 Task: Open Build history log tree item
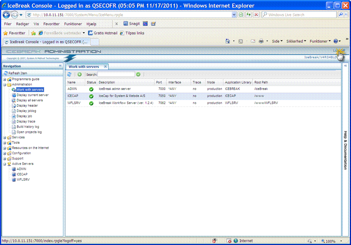pyautogui.click(x=28, y=127)
